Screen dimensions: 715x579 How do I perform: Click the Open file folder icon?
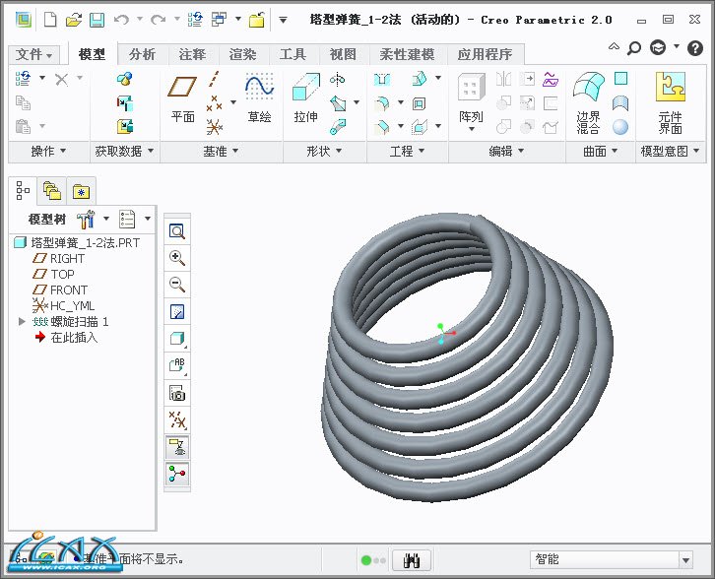[x=74, y=20]
